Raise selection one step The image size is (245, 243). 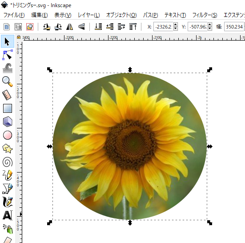pyautogui.click(x=121, y=27)
